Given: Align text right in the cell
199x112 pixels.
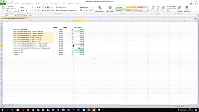Looking at the screenshot, I should tap(48, 10).
